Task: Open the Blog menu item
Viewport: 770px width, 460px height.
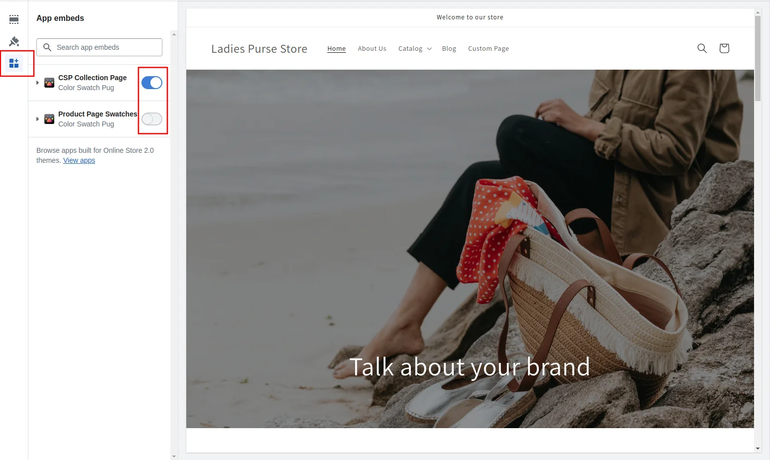Action: click(x=449, y=49)
